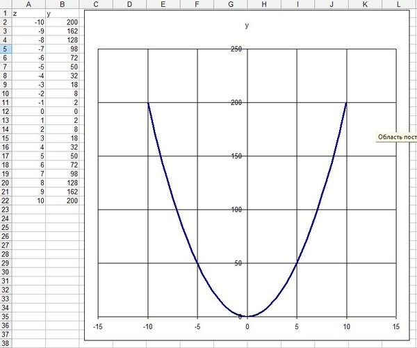Click the horizontal axis label -15
Image resolution: width=417 pixels, height=348 pixels.
pyautogui.click(x=99, y=326)
